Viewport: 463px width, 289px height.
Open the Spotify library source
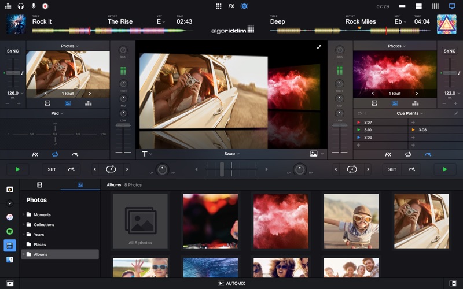pos(10,231)
